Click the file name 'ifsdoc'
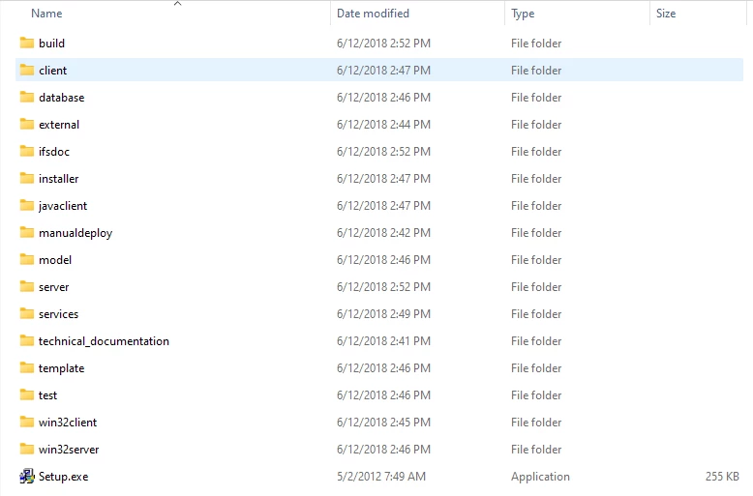 pos(54,152)
